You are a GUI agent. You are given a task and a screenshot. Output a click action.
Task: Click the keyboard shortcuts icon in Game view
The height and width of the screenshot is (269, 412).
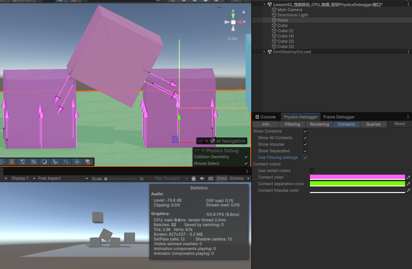[211, 179]
